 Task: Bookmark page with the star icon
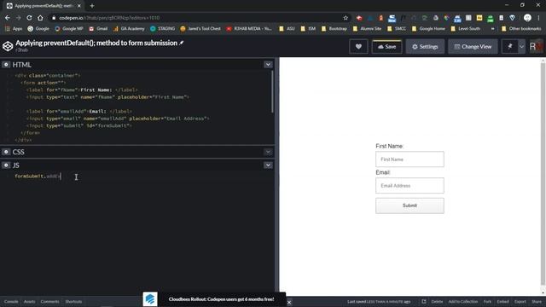pos(346,18)
